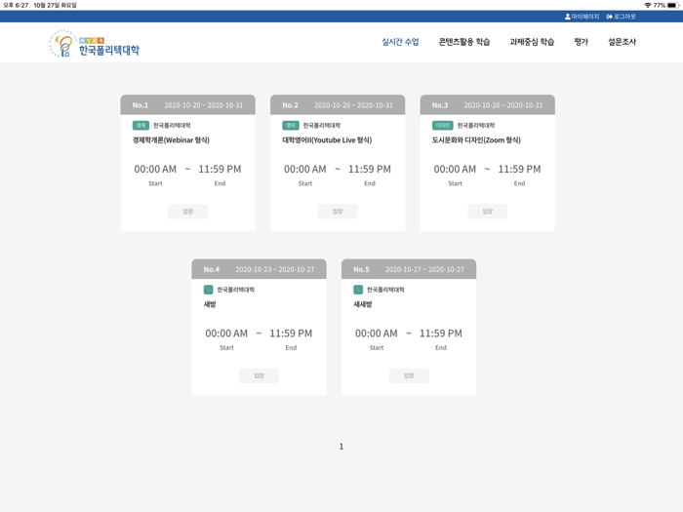Open the 설문조사 menu
Screen dimensions: 683x512
pos(623,42)
